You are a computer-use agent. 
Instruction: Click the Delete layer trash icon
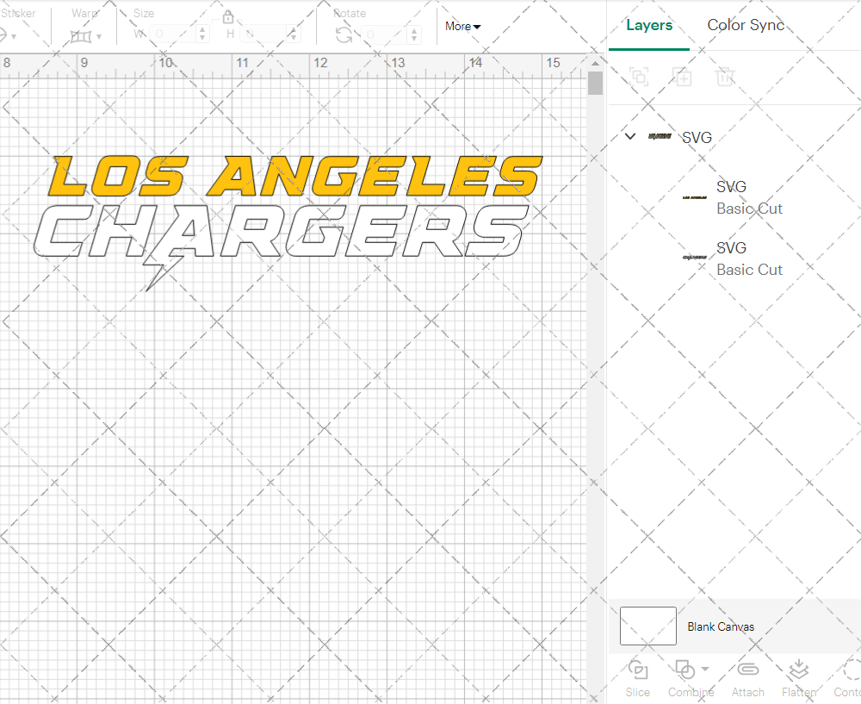point(725,77)
